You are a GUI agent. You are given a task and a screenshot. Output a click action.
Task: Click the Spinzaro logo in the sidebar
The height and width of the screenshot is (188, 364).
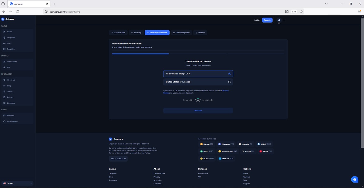3,19
